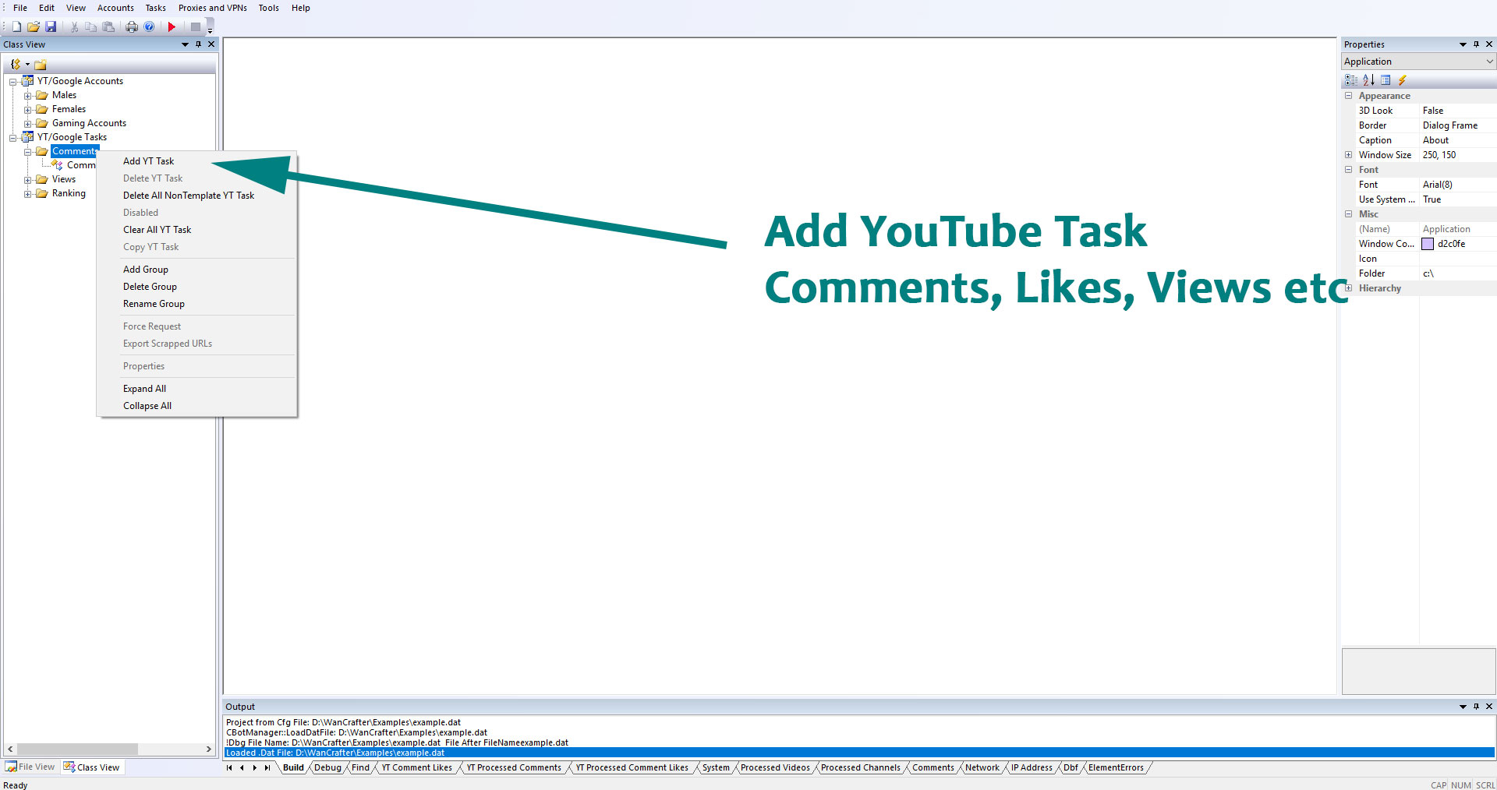1497x790 pixels.
Task: Expand the Hierarchy property category
Action: click(1348, 288)
